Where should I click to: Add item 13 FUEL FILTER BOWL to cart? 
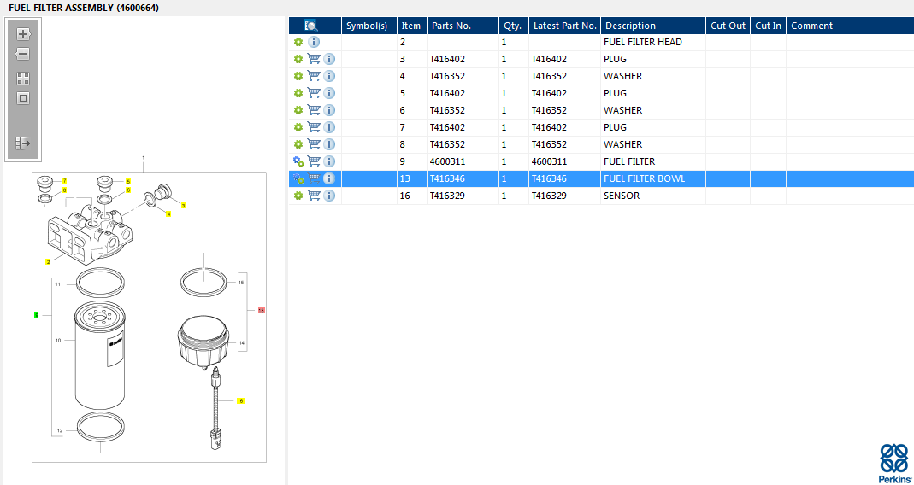(314, 178)
